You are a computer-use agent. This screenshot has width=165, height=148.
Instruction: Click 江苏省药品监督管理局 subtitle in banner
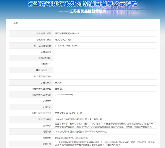[x=88, y=11]
